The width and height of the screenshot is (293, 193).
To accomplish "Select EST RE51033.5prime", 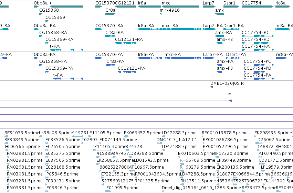I will pos(22,133).
